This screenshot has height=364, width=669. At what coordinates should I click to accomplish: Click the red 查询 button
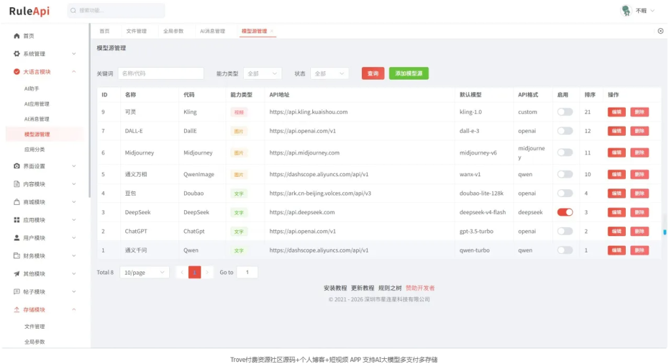point(373,73)
